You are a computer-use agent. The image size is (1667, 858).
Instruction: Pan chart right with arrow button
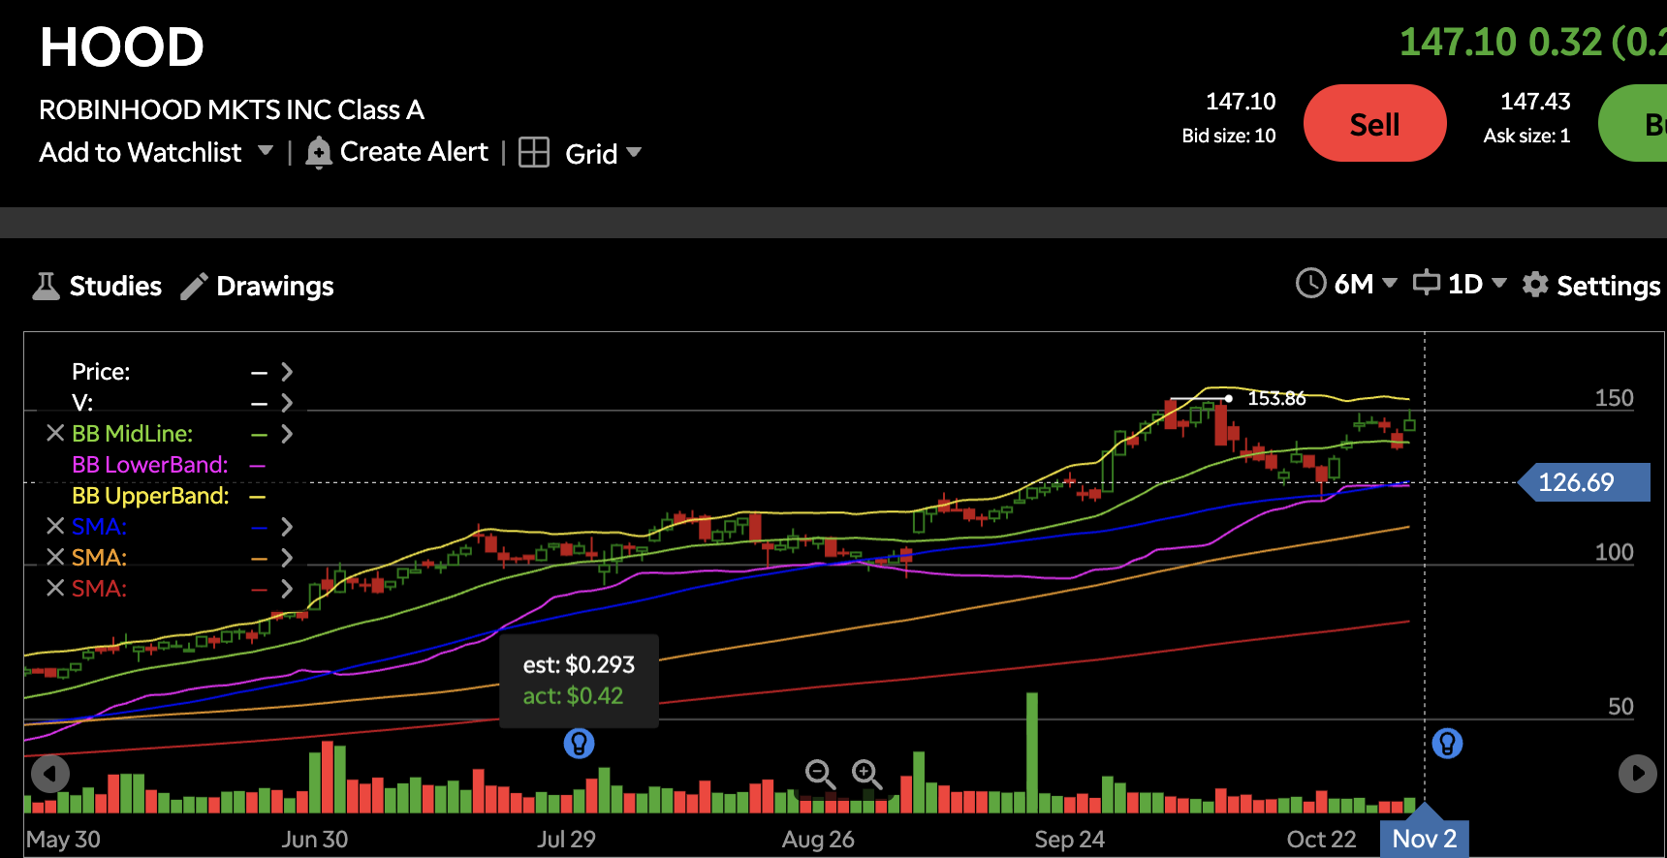click(1638, 774)
